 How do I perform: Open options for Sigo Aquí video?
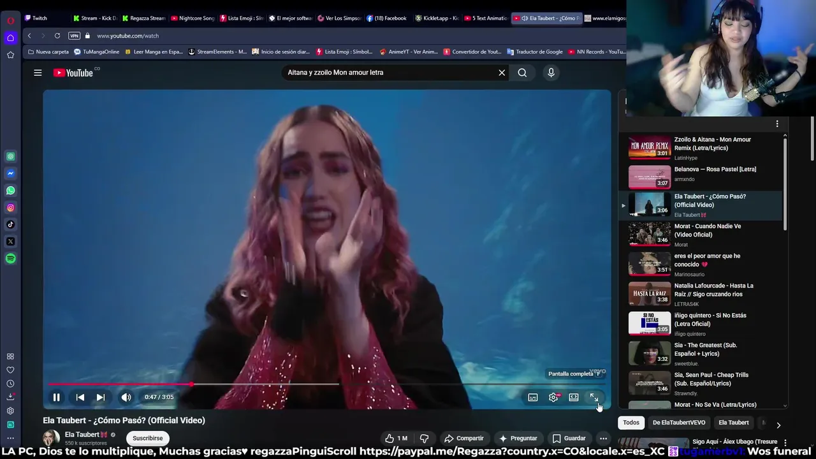coord(785,442)
